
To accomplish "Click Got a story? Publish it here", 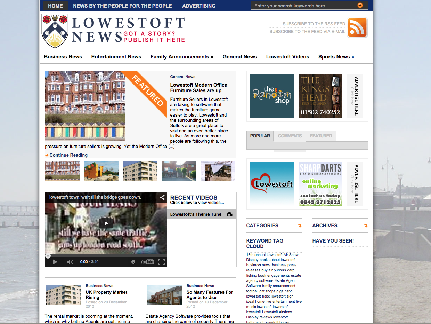I will [x=154, y=37].
